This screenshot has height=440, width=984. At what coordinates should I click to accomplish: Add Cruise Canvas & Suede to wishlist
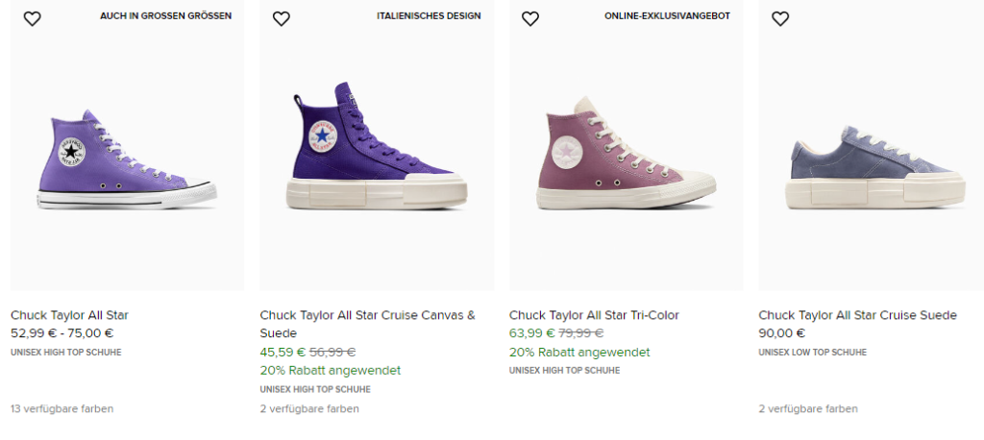(281, 18)
